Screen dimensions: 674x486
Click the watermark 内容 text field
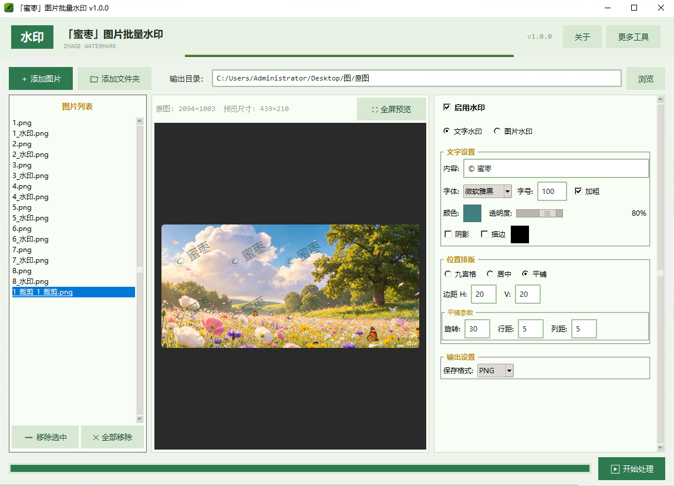[x=556, y=169]
